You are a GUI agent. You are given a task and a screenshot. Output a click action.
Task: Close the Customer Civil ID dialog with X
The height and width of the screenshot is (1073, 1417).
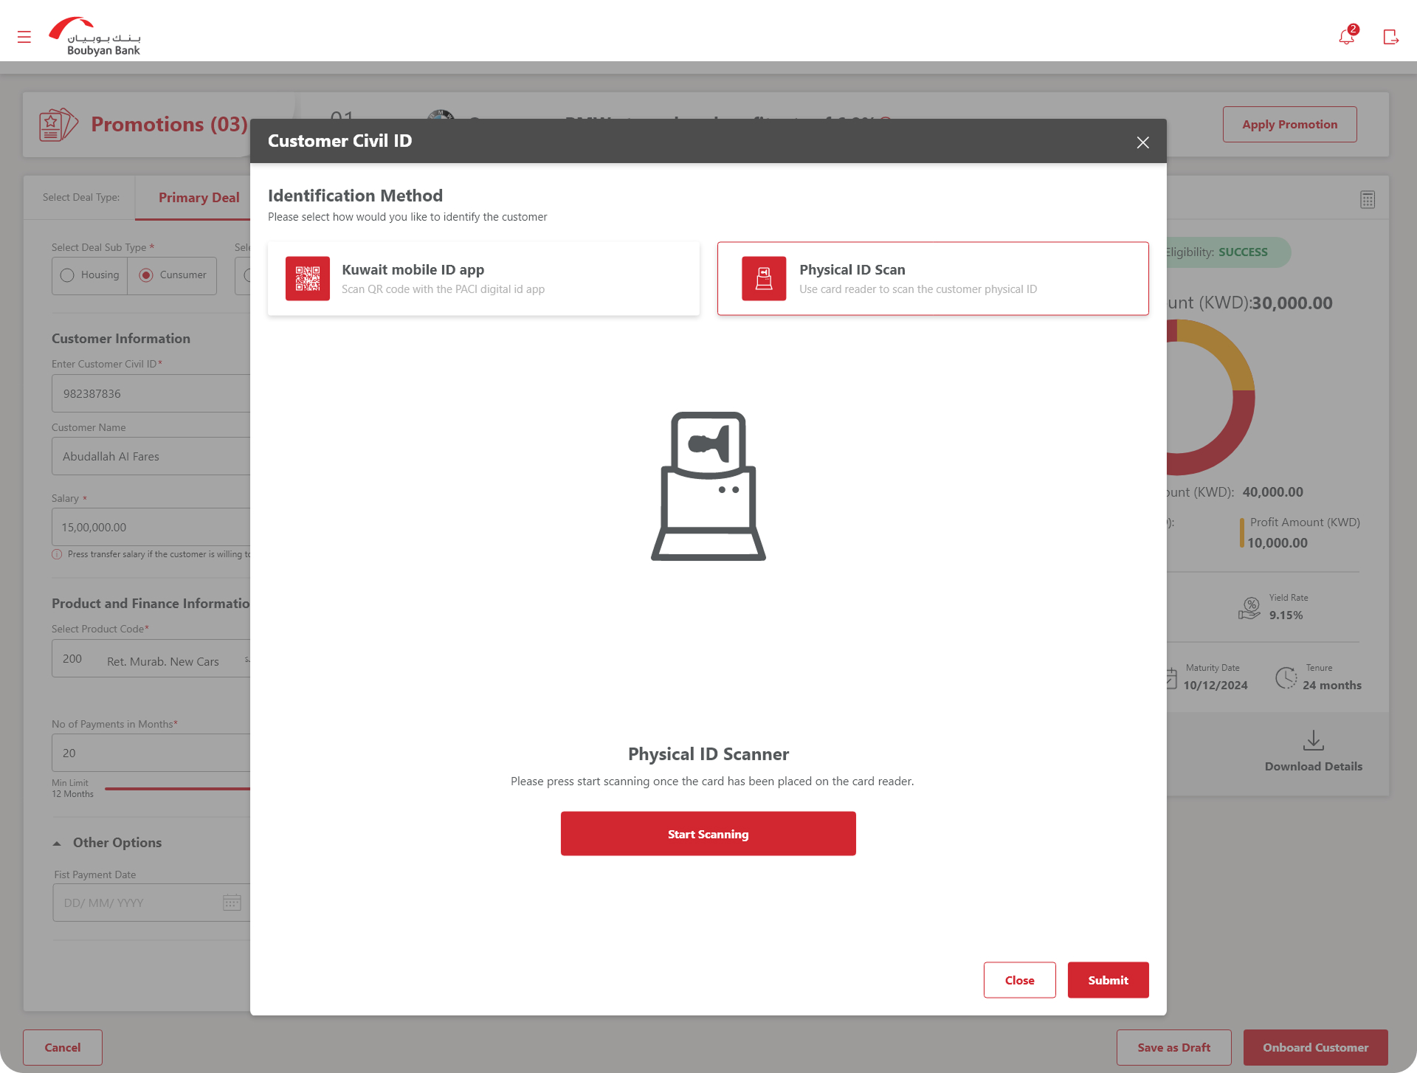click(x=1142, y=142)
